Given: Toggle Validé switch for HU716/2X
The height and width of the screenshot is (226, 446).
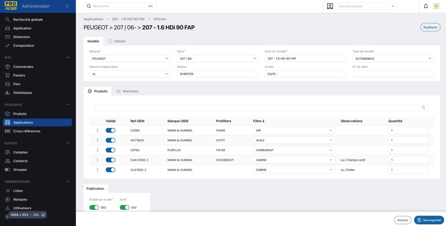Looking at the screenshot, I should point(111,140).
